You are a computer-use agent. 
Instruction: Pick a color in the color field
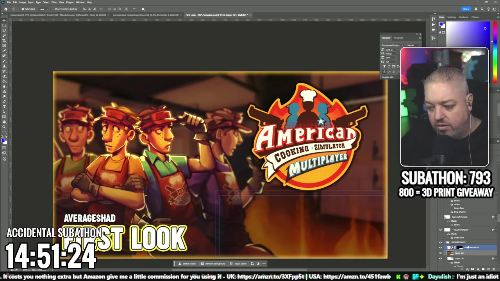point(468,34)
